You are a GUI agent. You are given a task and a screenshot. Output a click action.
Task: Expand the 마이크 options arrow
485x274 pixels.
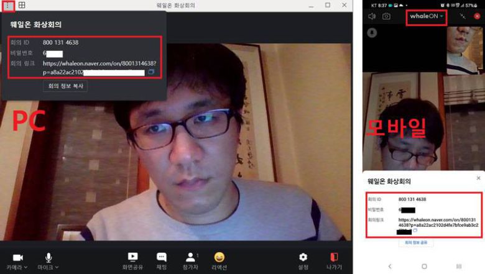[57, 267]
